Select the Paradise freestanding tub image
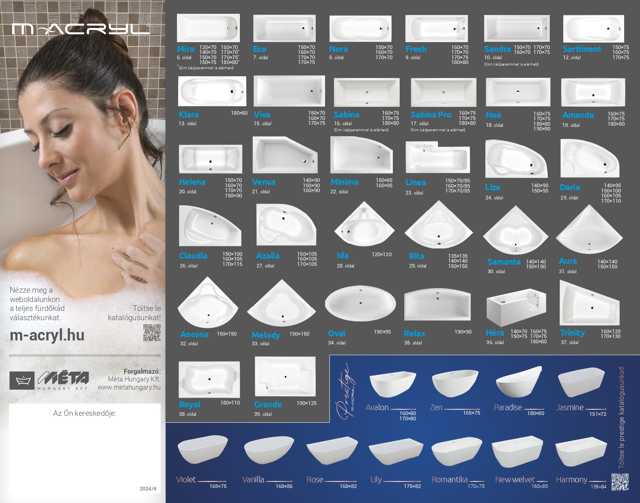 (519, 382)
